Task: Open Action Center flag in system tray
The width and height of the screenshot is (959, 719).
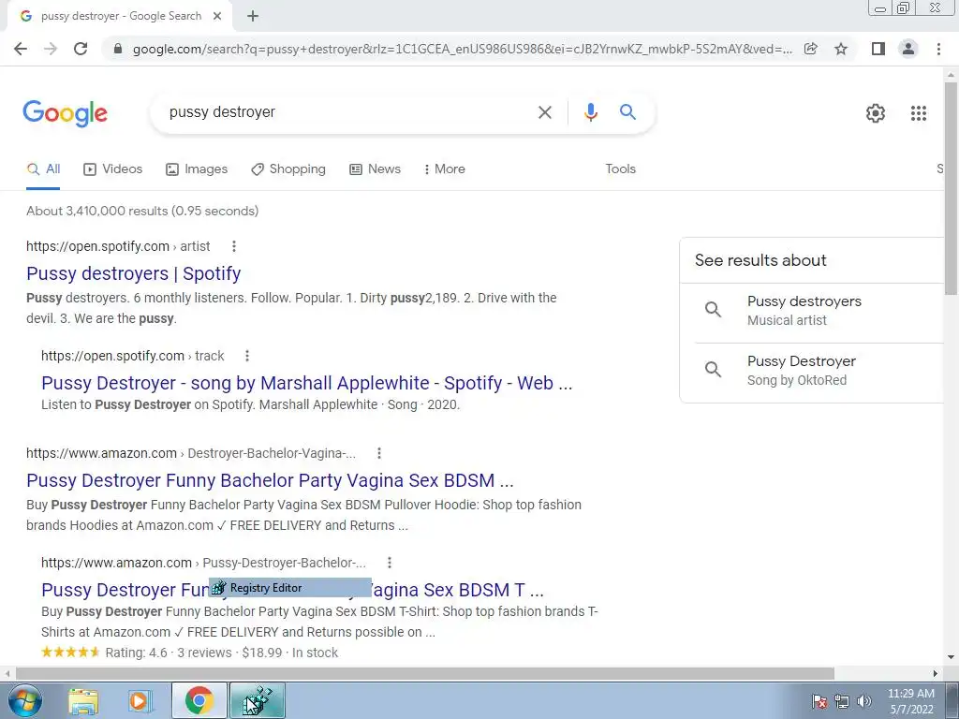Action: (x=819, y=701)
